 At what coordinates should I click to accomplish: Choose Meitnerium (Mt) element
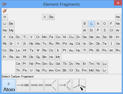[x=58, y=57]
